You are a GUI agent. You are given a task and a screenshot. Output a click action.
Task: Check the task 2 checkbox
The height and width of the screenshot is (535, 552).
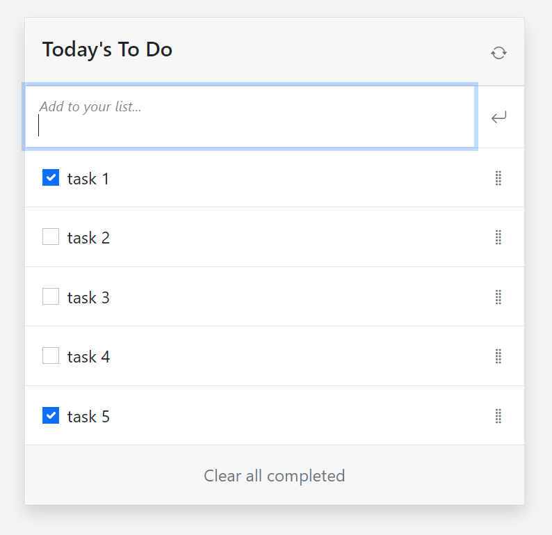click(x=51, y=237)
